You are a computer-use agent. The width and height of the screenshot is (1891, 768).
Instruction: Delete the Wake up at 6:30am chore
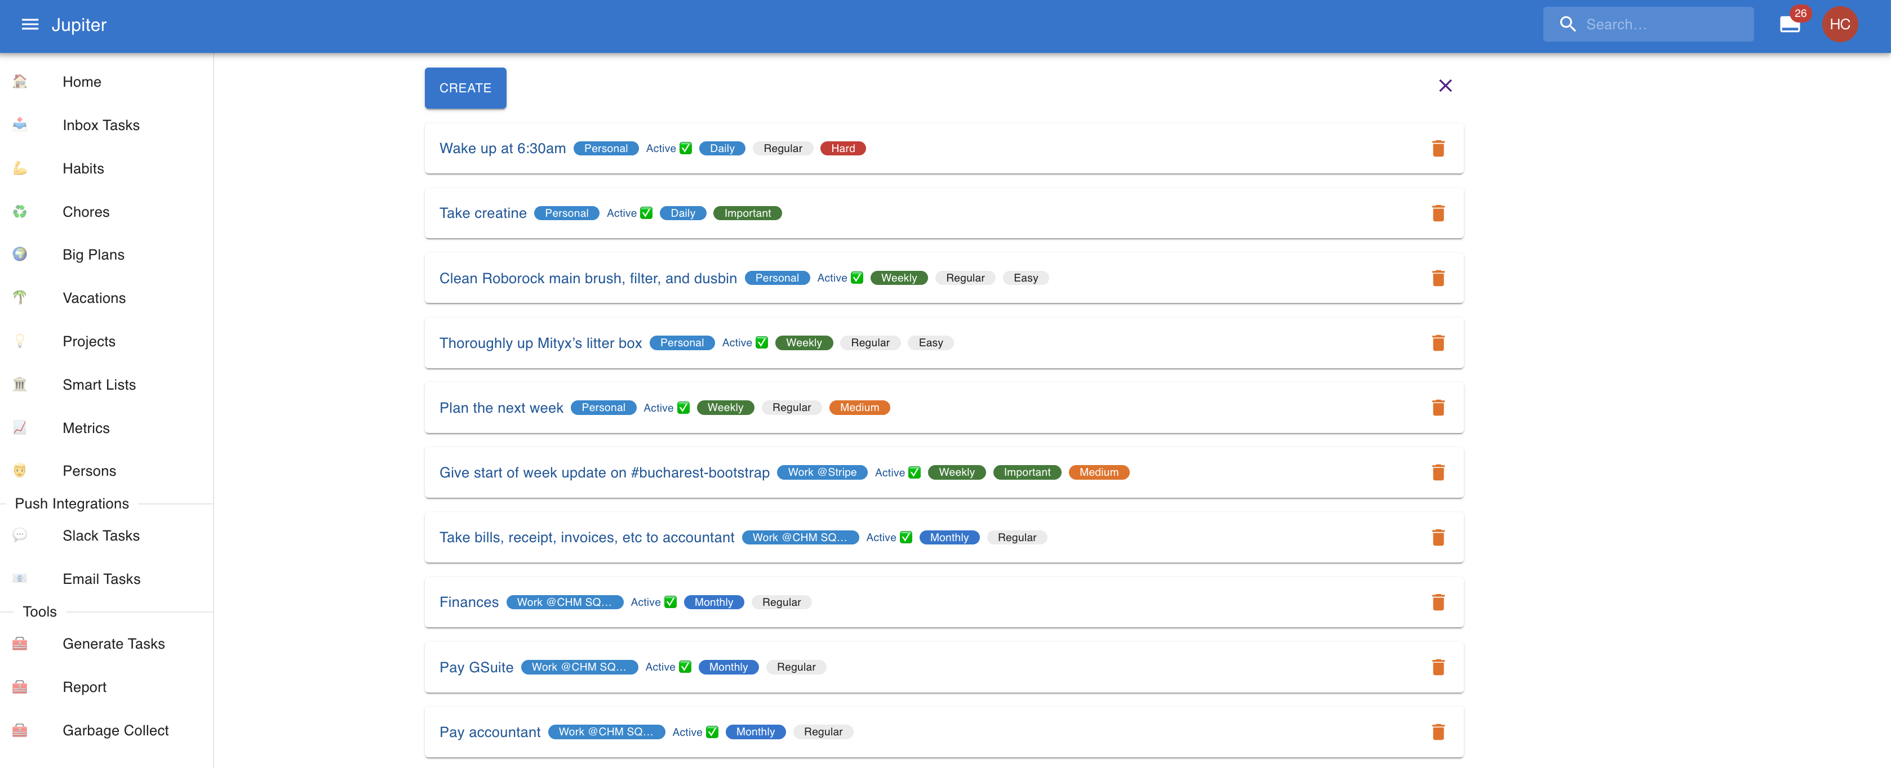[x=1437, y=149]
